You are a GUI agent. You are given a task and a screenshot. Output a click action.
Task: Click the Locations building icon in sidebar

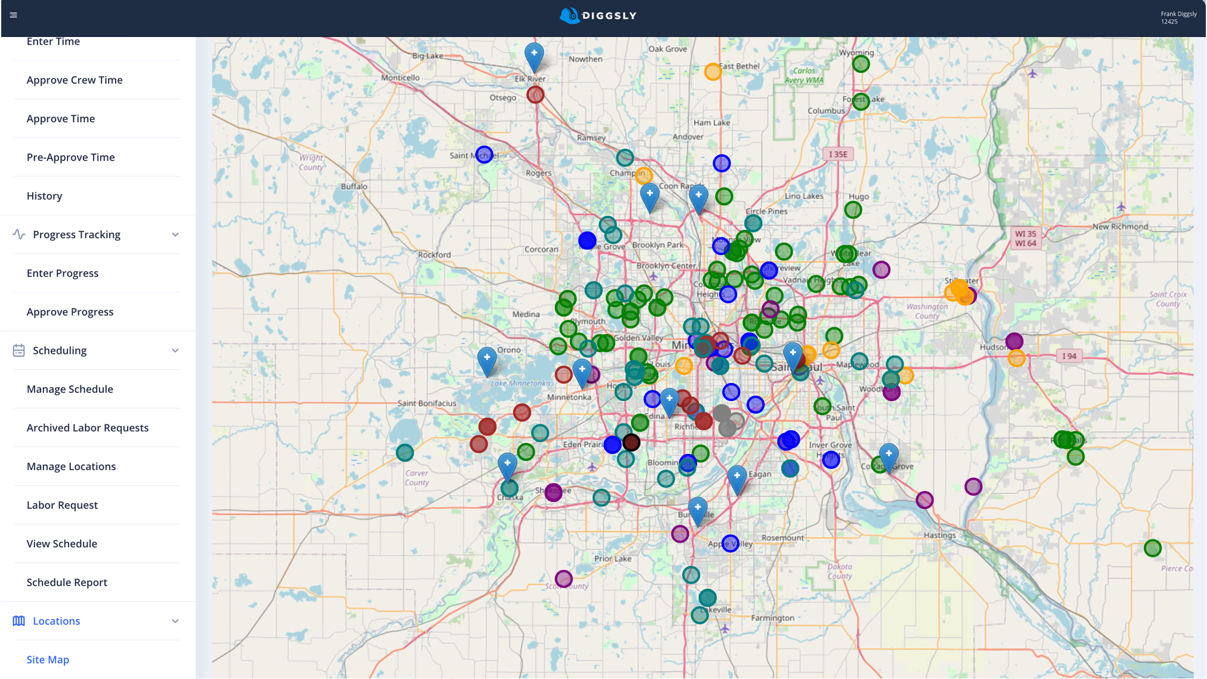18,620
